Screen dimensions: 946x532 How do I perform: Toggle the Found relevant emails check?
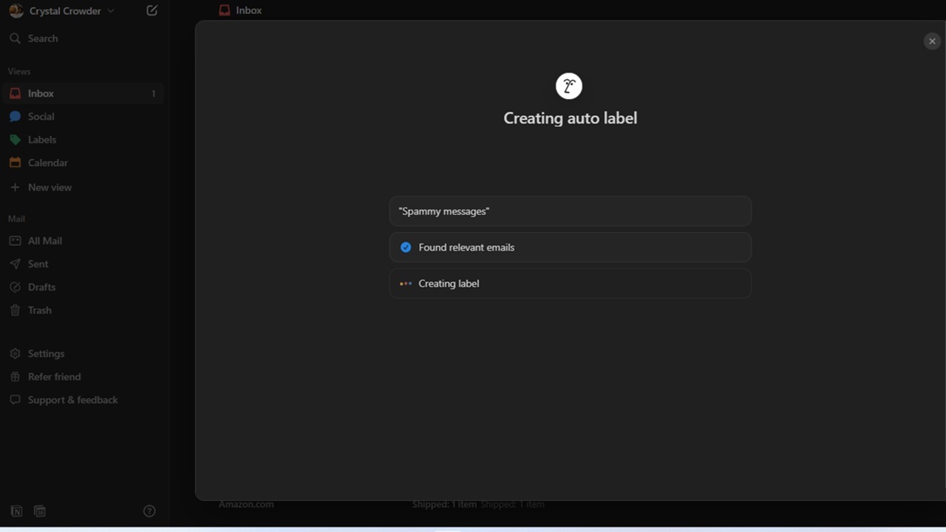tap(405, 247)
